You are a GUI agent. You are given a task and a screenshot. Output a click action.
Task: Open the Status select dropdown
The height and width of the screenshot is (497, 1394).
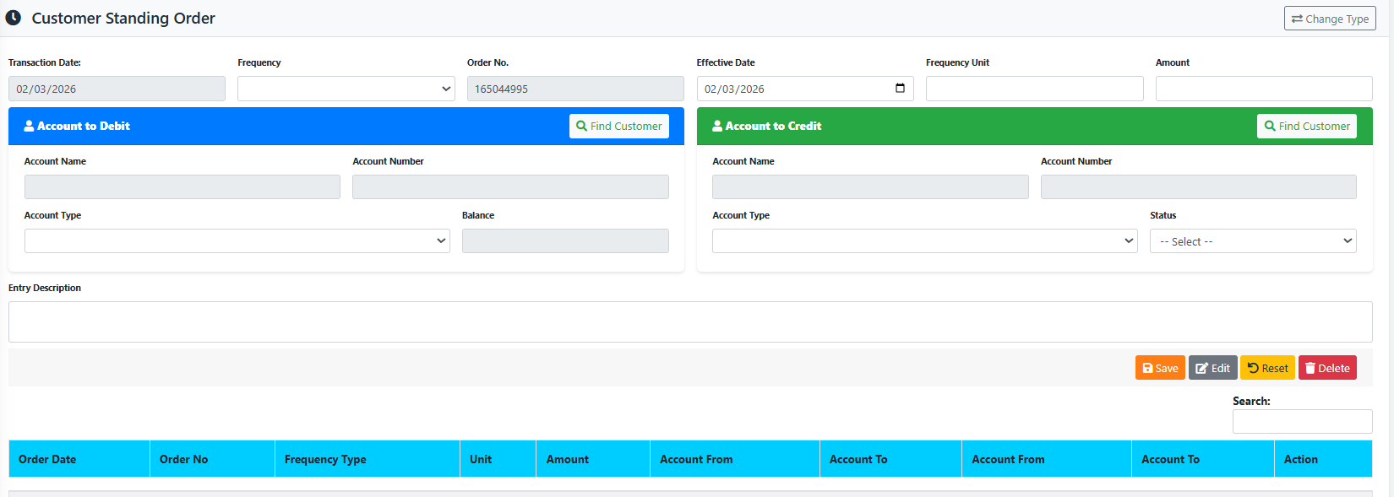click(x=1252, y=241)
